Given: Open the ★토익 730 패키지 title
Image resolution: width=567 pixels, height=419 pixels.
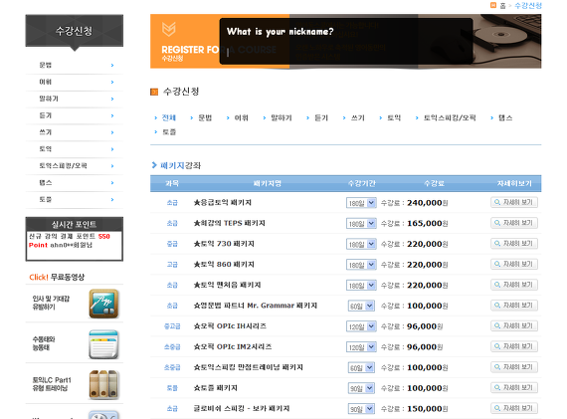Looking at the screenshot, I should [224, 244].
